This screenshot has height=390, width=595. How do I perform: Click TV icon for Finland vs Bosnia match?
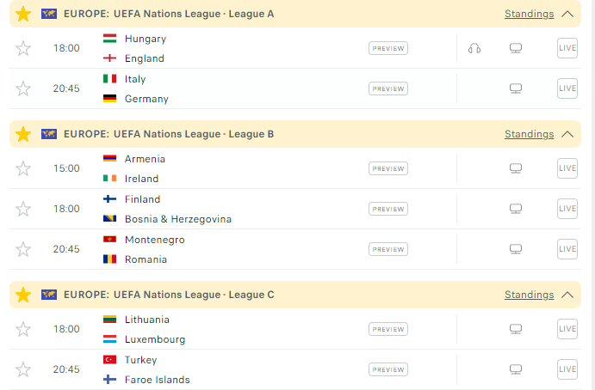coord(516,209)
